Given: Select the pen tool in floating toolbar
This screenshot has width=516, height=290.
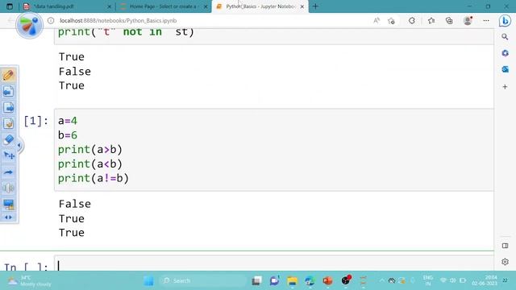Looking at the screenshot, I should click(x=8, y=75).
